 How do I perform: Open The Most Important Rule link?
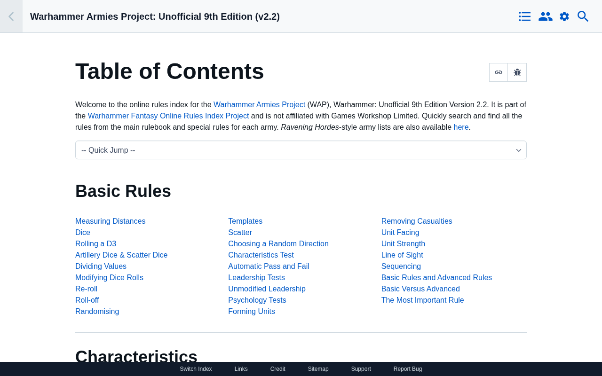pyautogui.click(x=422, y=300)
